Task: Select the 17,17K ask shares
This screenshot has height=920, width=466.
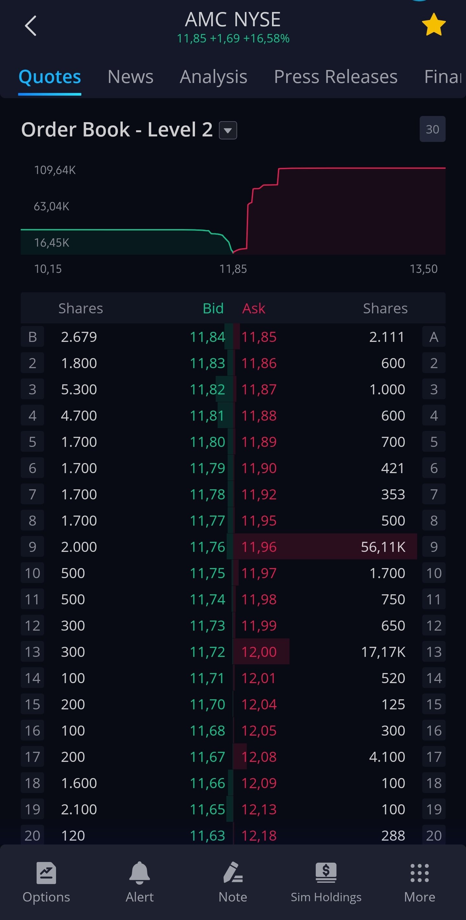Action: click(x=383, y=652)
